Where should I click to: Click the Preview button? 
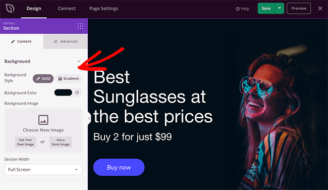pyautogui.click(x=299, y=8)
